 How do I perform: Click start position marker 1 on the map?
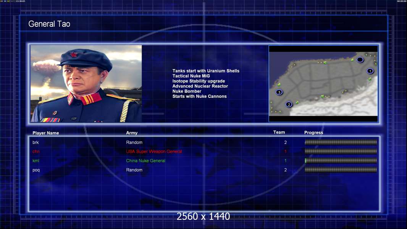[370, 71]
